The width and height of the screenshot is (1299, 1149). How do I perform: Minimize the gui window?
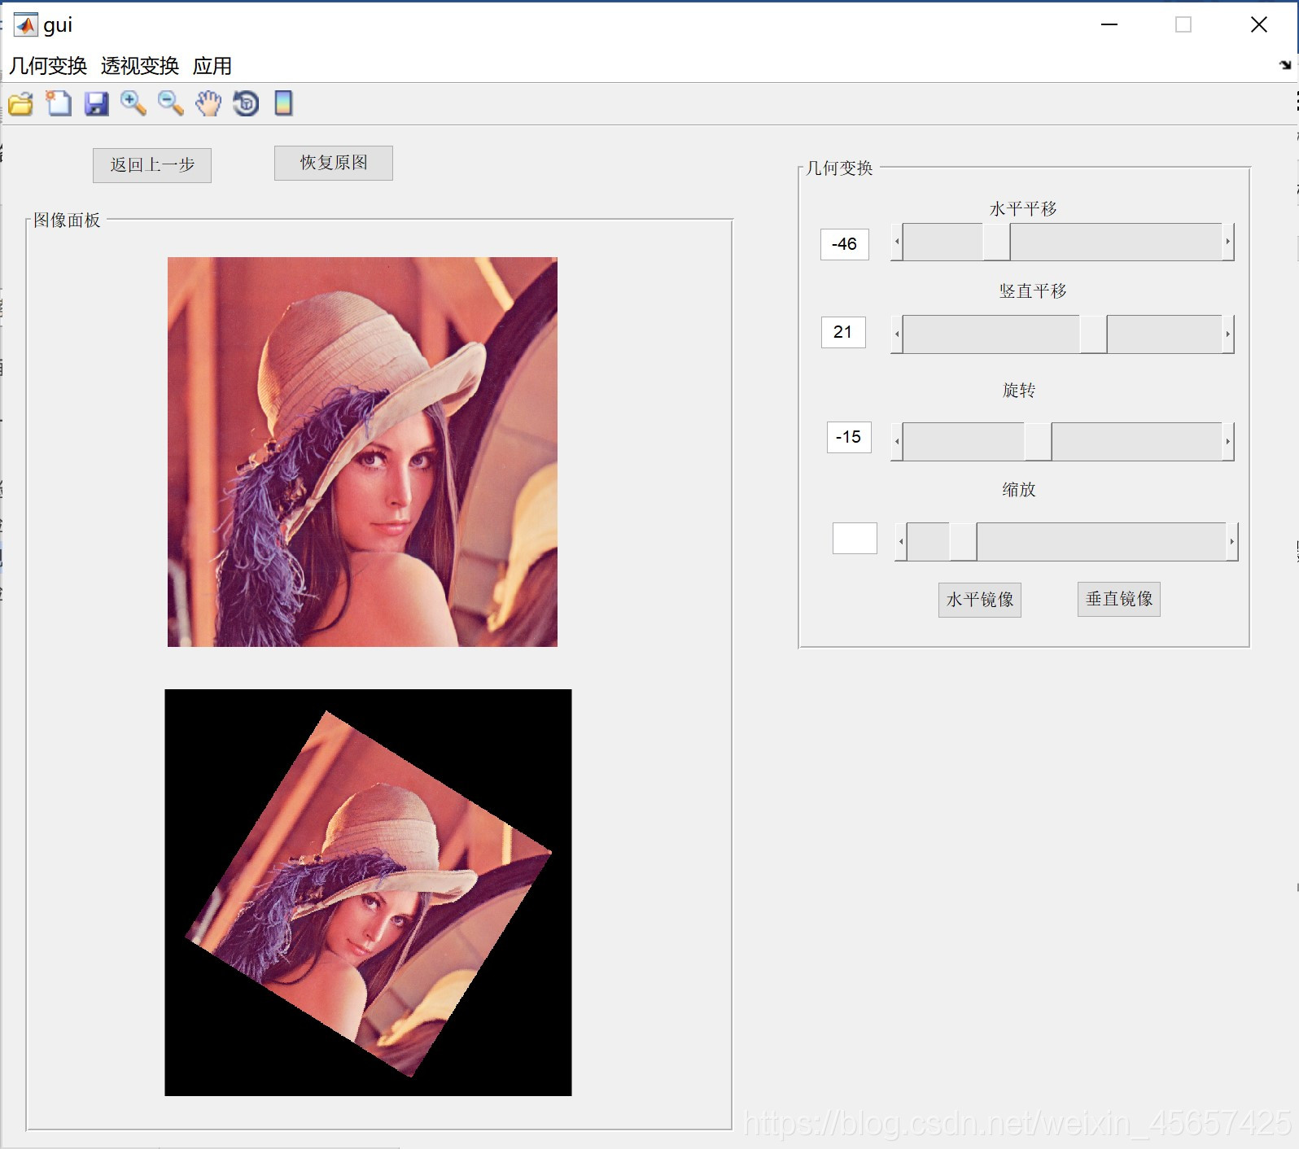click(1109, 25)
